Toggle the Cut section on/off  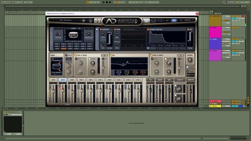click(x=188, y=29)
